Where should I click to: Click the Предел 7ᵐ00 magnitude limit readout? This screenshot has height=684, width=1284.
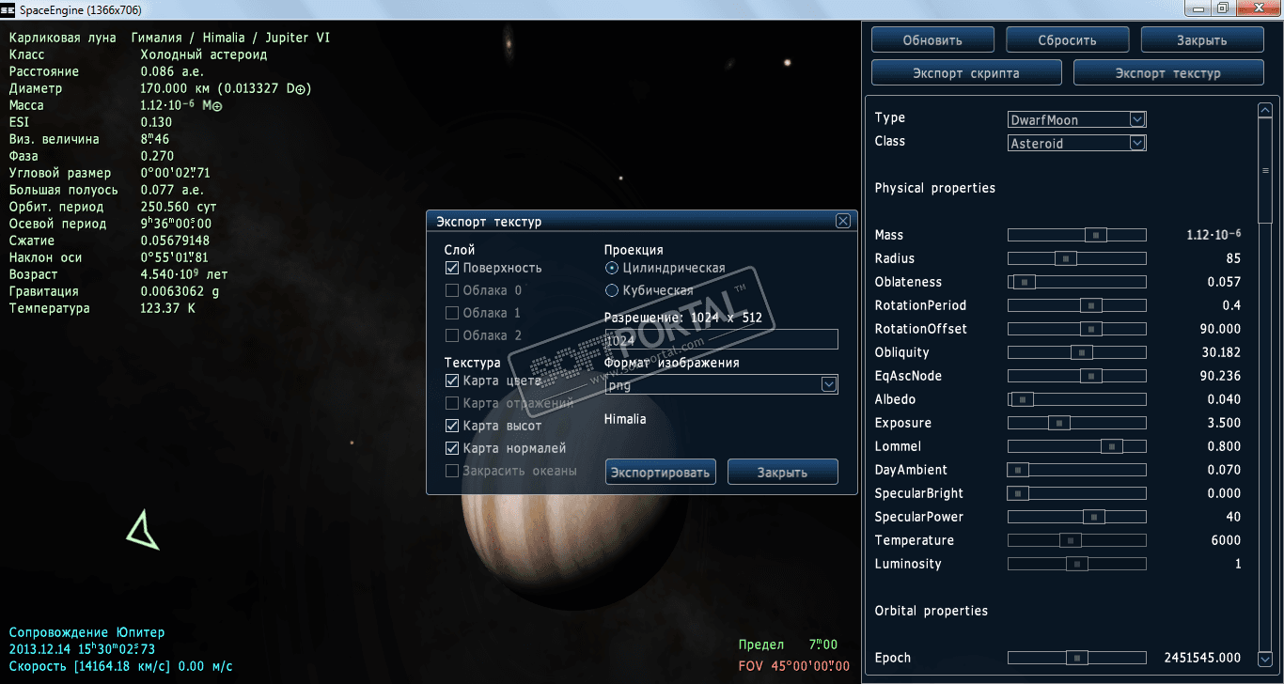pos(788,645)
